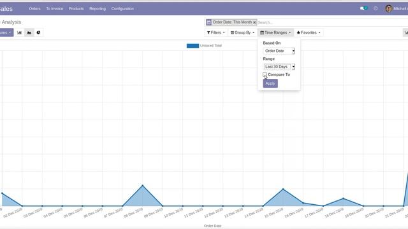Viewport: 408px width, 229px height.
Task: Remove the Order Date: This Month filter
Action: [254, 22]
